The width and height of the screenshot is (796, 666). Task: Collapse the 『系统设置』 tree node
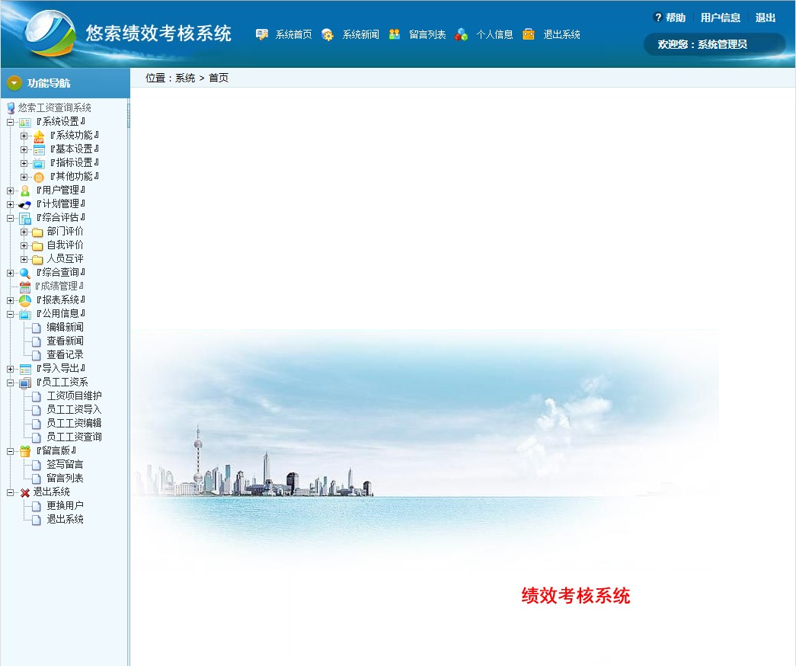point(10,122)
